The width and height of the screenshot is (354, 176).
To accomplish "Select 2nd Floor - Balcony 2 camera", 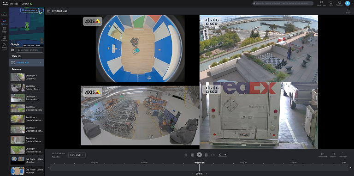I will pos(27,77).
